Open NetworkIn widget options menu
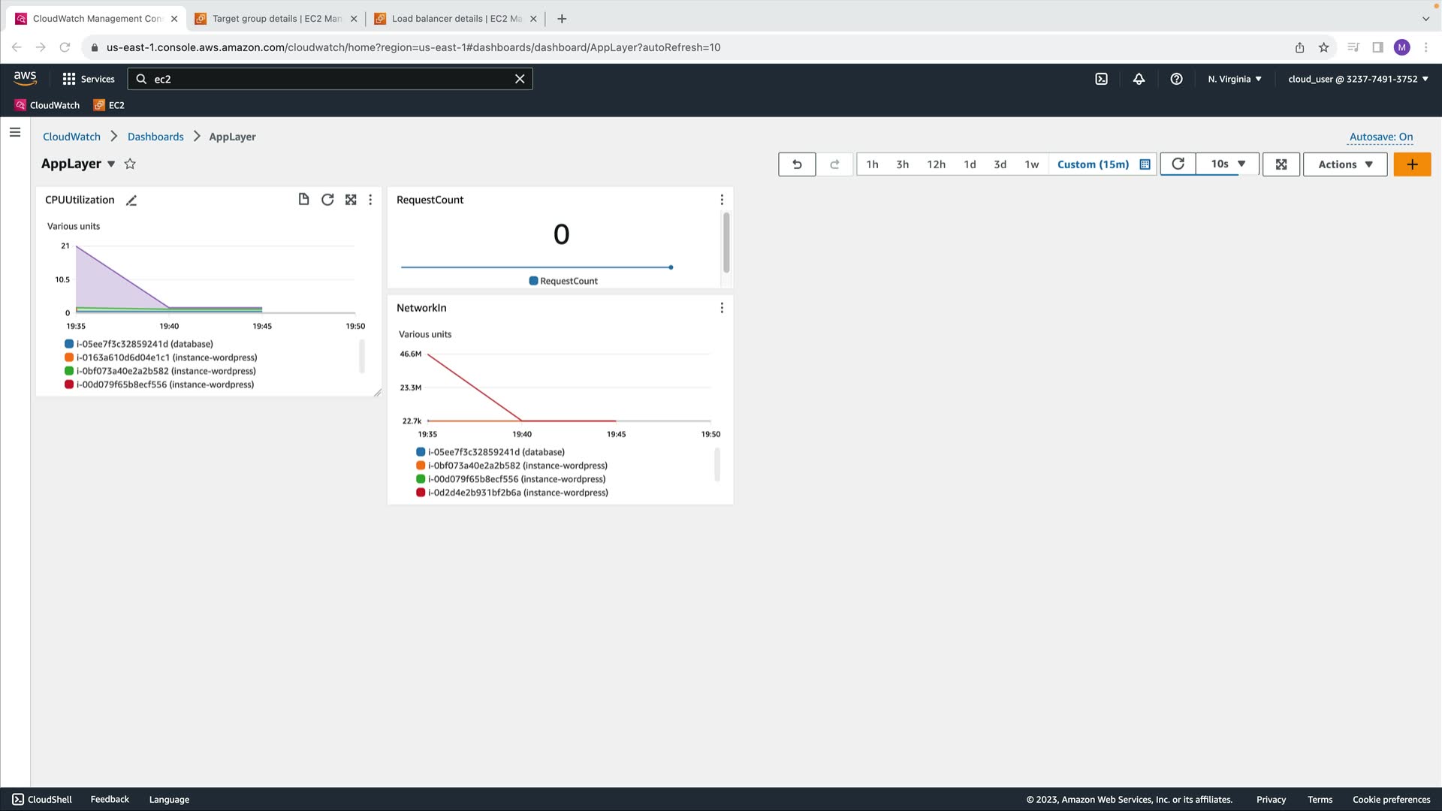The image size is (1442, 811). (722, 308)
